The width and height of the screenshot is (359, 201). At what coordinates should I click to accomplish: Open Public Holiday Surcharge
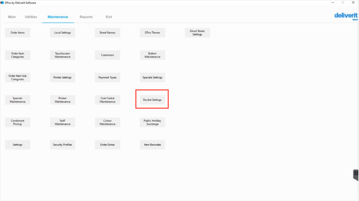152,122
